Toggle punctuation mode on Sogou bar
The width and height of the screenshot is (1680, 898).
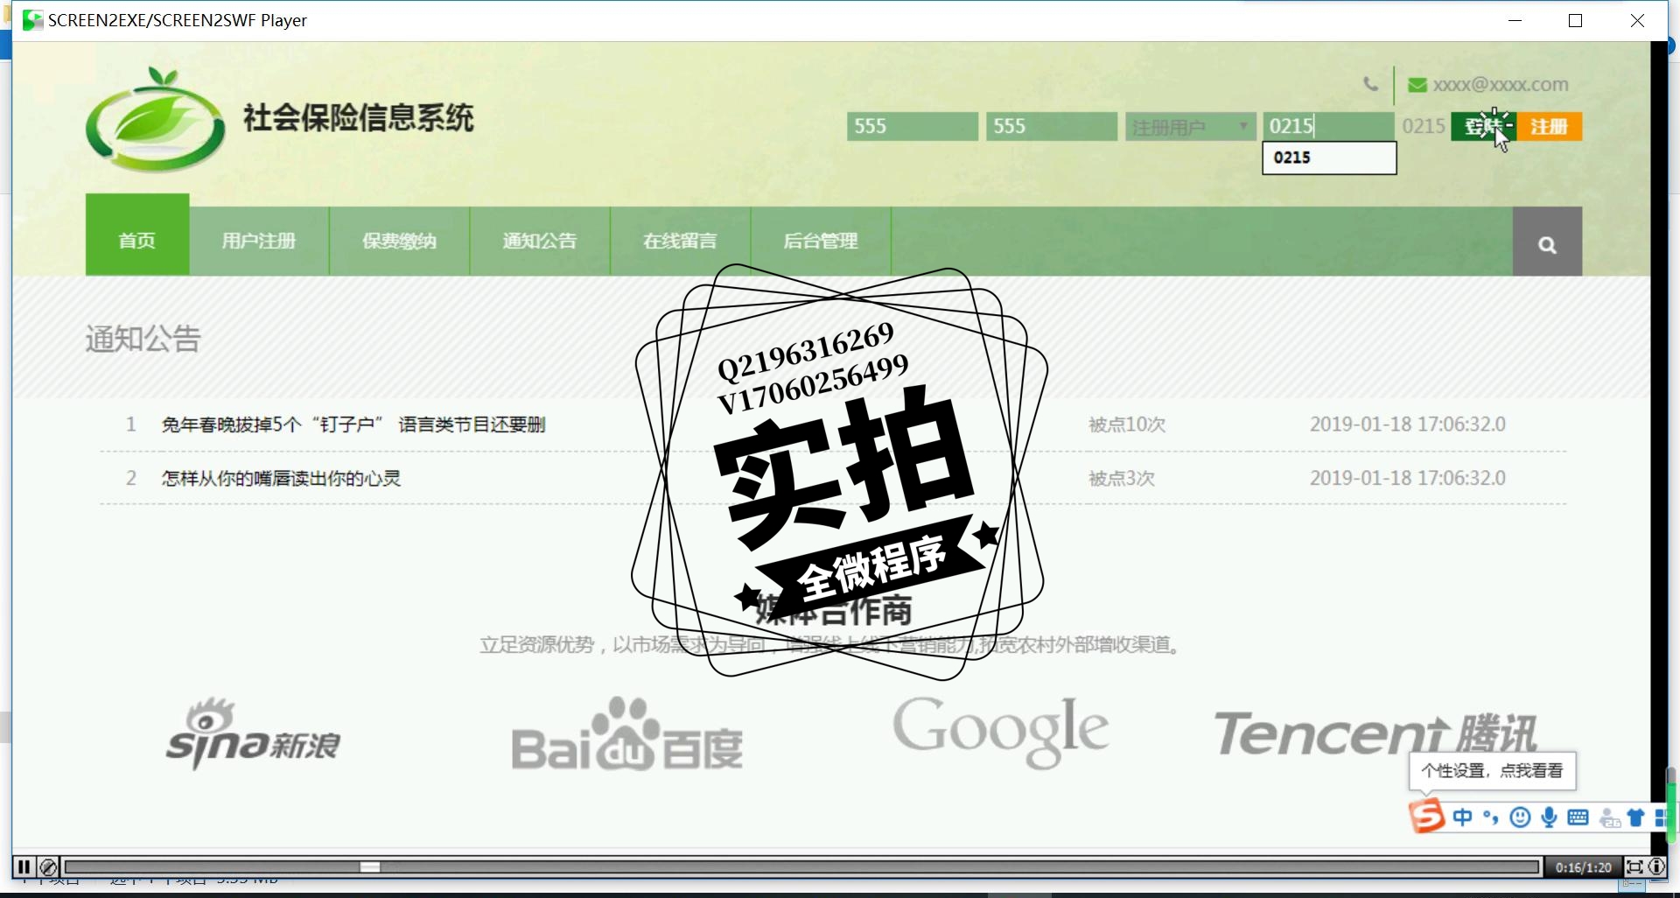tap(1491, 817)
